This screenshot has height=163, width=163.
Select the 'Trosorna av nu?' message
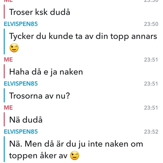[39, 96]
